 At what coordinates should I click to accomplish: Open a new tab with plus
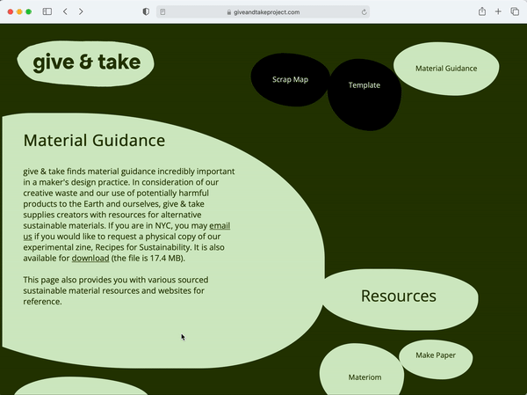[x=498, y=11]
